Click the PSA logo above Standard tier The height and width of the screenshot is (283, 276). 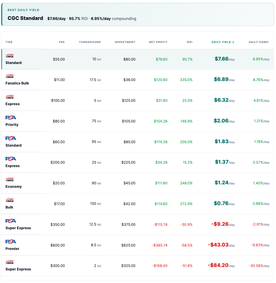tap(11, 138)
